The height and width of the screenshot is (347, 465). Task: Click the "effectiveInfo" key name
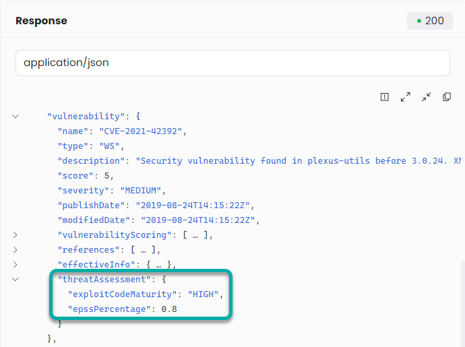tap(96, 265)
